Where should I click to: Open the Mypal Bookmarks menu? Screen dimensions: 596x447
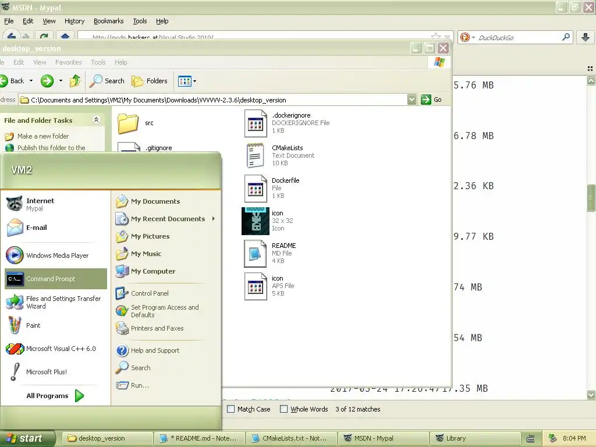[x=109, y=21]
